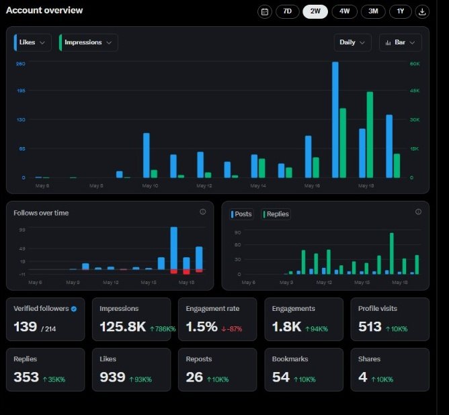Open the Impressions metric dropdown
This screenshot has height=415, width=449.
pyautogui.click(x=88, y=42)
